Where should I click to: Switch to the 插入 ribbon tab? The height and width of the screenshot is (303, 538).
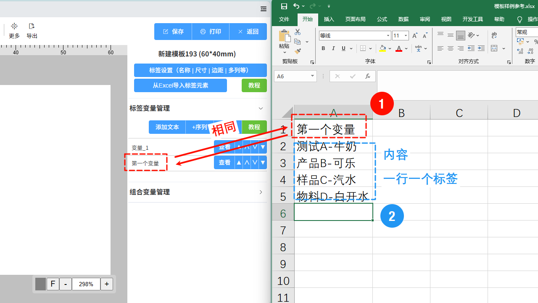(329, 19)
